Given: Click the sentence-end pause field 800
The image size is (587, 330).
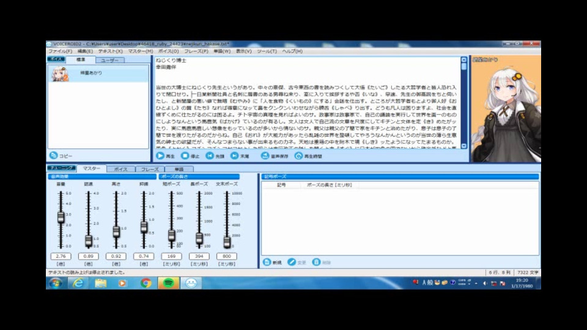Looking at the screenshot, I should pyautogui.click(x=227, y=256).
